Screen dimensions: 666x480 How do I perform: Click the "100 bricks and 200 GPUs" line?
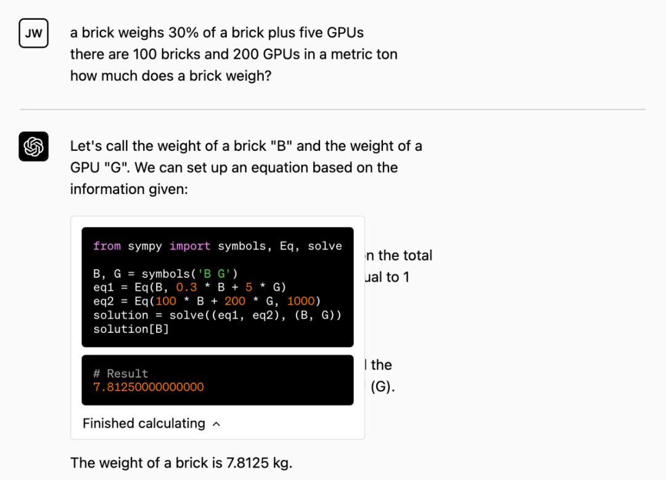tap(234, 54)
